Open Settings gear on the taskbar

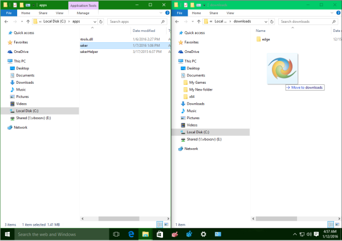(x=203, y=234)
